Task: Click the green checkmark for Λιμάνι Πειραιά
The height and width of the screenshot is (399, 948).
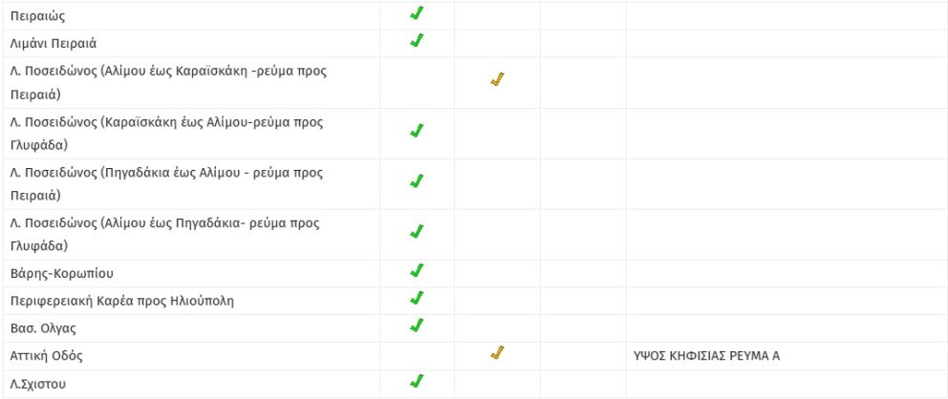Action: (x=417, y=41)
